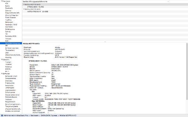Select the ST500LM021-1KJ152 drive row
The height and width of the screenshot is (117, 188).
[35, 7]
